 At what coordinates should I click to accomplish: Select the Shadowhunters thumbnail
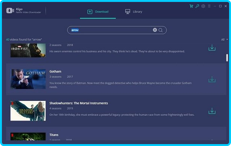pyautogui.click(x=28, y=111)
